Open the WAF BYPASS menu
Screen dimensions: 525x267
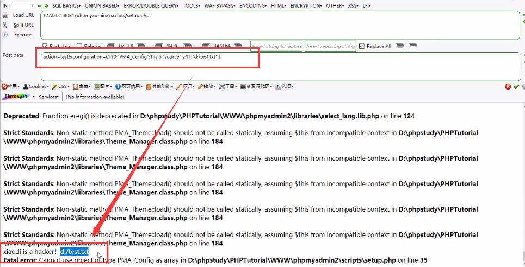(220, 5)
